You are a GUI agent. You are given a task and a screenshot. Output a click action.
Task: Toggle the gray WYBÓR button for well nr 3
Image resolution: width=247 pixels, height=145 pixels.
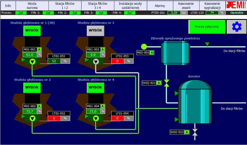(x=96, y=31)
